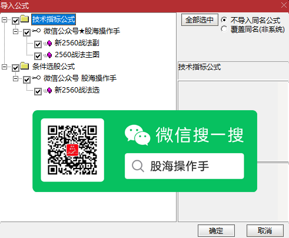The width and height of the screenshot is (289, 238).
Task: Select the 2560战法主图 formula row
Action: 77,55
